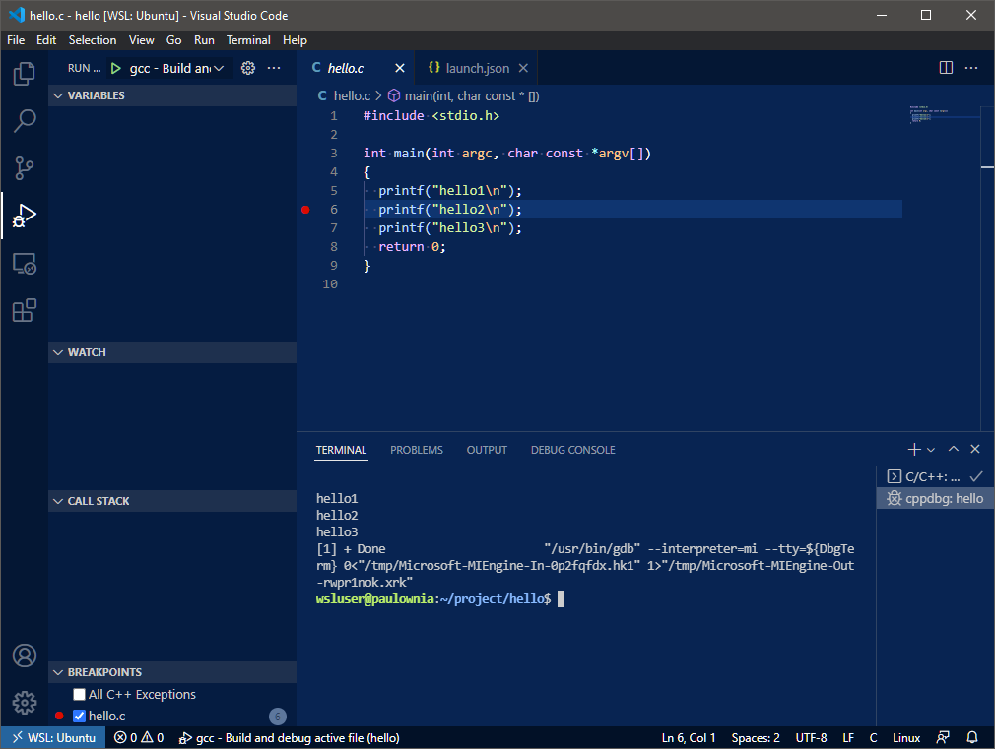The height and width of the screenshot is (749, 995).
Task: Select the TERMINAL panel tab
Action: point(342,450)
